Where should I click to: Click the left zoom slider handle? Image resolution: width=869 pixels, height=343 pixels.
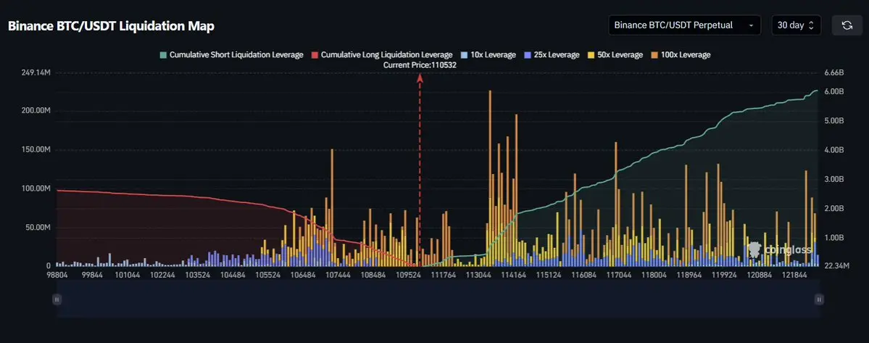point(57,299)
